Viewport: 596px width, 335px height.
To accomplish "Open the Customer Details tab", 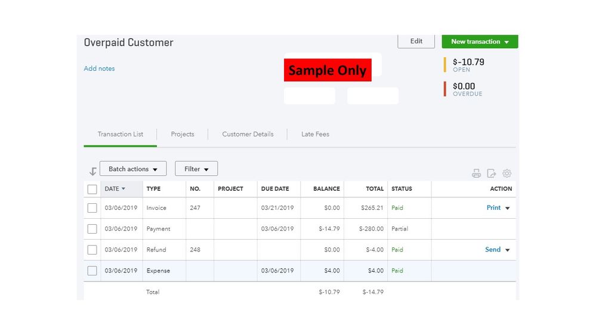I will pos(248,134).
